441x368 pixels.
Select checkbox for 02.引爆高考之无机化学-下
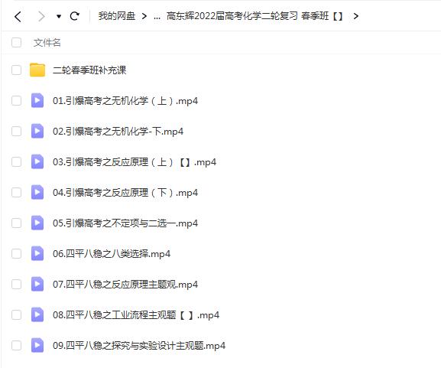click(16, 131)
